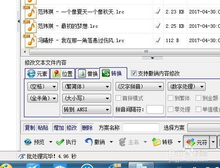Open the (繁简体) dropdown
Image resolution: width=220 pixels, height=168 pixels.
point(87,86)
